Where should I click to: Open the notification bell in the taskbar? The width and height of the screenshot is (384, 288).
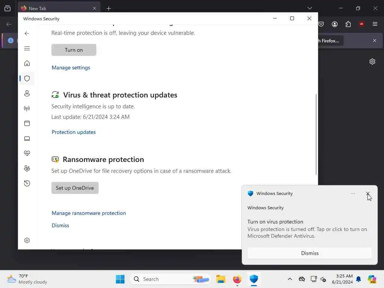tap(358, 279)
